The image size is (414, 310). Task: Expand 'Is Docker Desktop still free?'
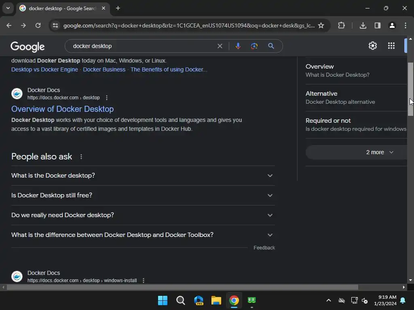point(143,195)
